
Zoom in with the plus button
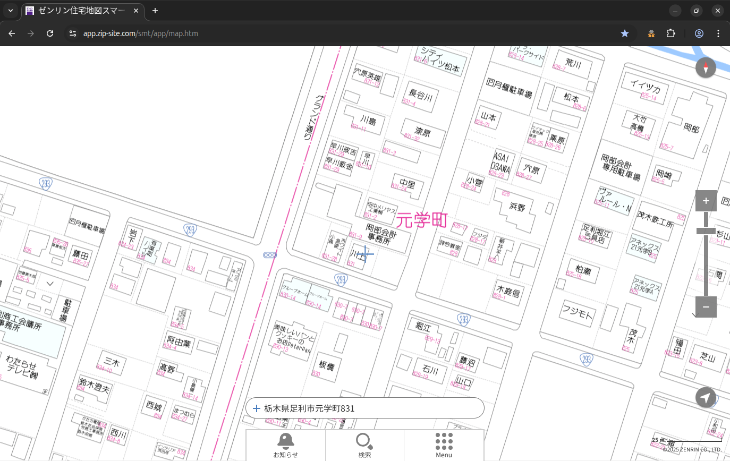(x=706, y=201)
